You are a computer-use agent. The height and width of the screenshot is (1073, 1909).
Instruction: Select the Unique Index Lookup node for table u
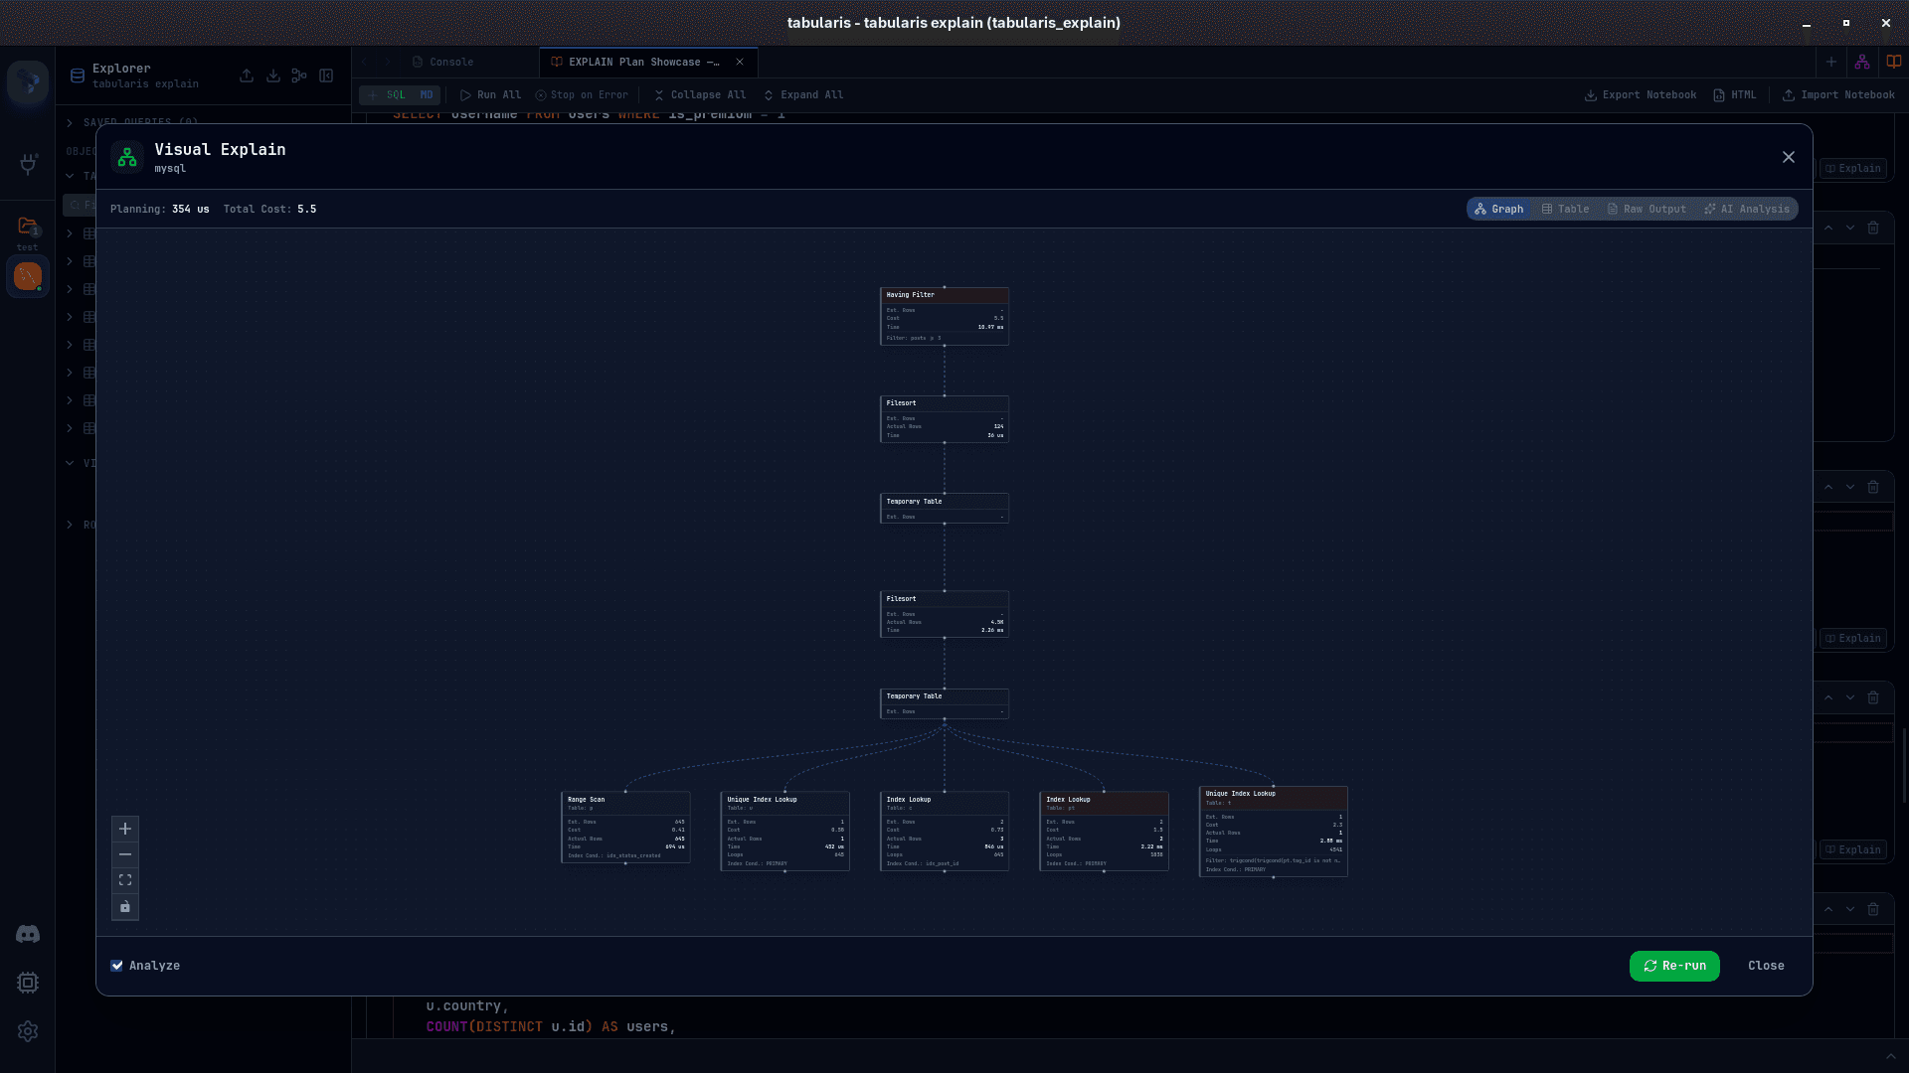[x=784, y=831]
